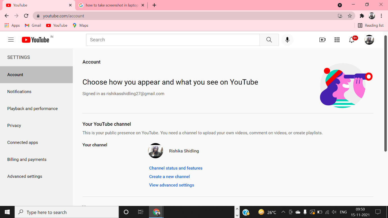Screen dimensions: 388x218
Task: Start voice search with microphone icon
Action: tap(287, 40)
